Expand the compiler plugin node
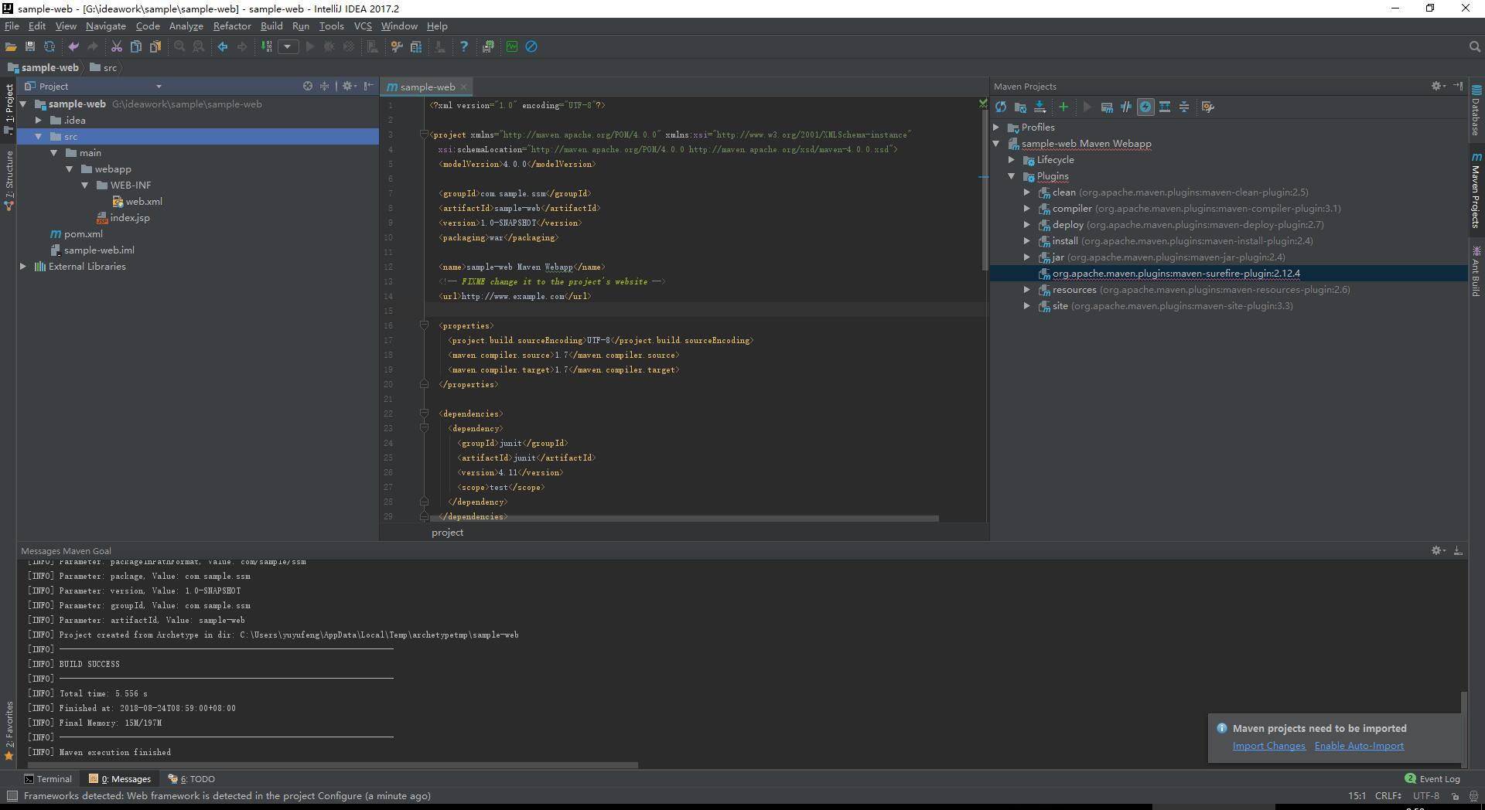Image resolution: width=1485 pixels, height=810 pixels. 1027,209
